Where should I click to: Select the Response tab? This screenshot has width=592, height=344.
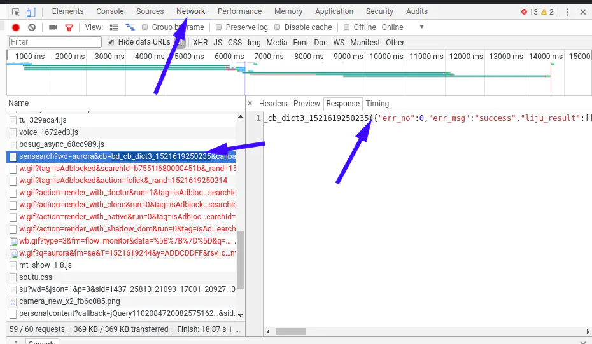[x=343, y=104]
